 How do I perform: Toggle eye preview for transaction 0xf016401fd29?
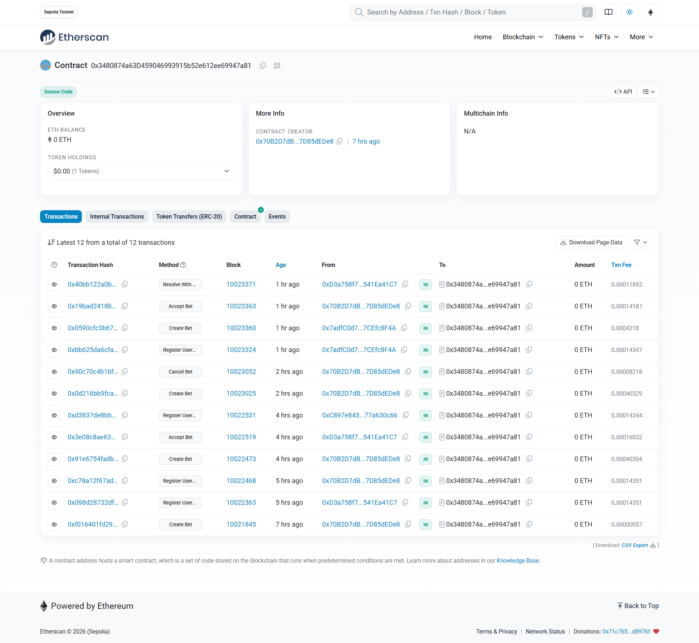[x=54, y=524]
